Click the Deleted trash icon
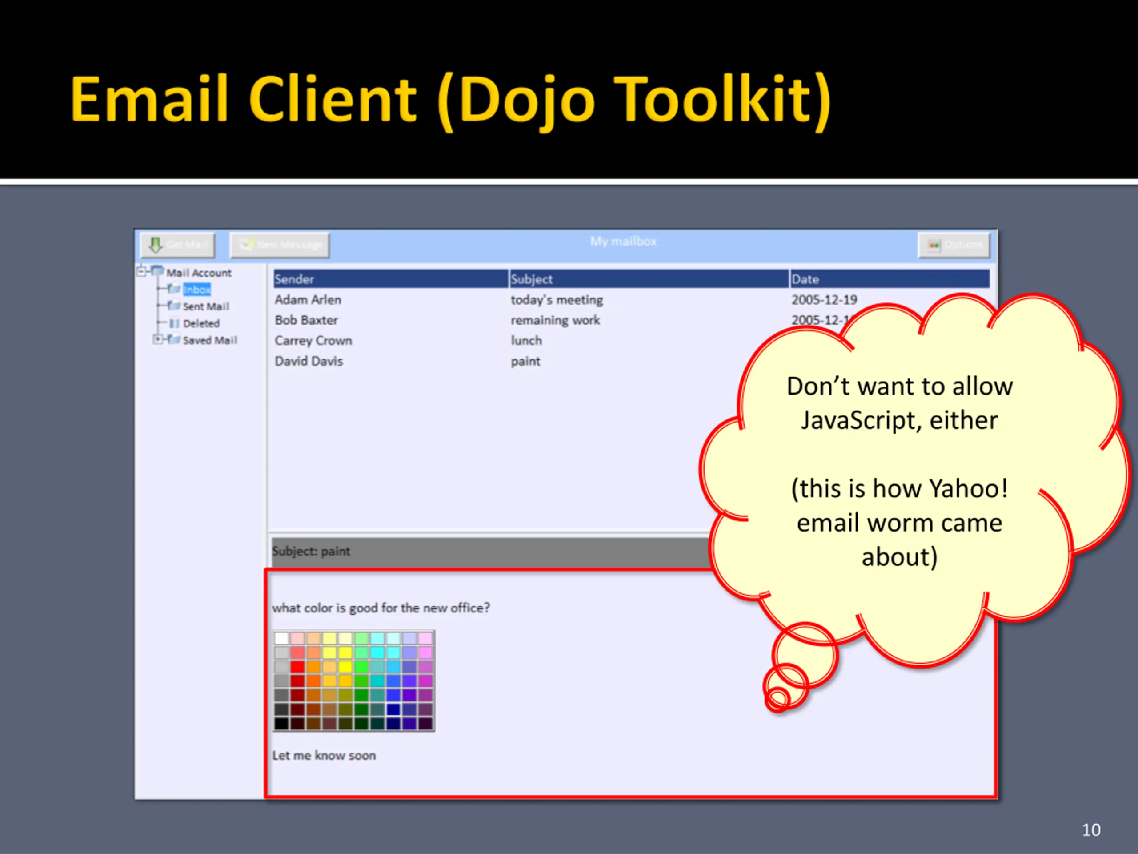 [x=174, y=323]
